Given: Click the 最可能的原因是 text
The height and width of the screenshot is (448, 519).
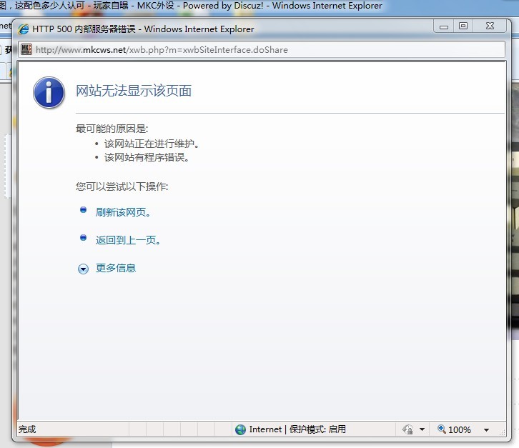Looking at the screenshot, I should click(112, 129).
